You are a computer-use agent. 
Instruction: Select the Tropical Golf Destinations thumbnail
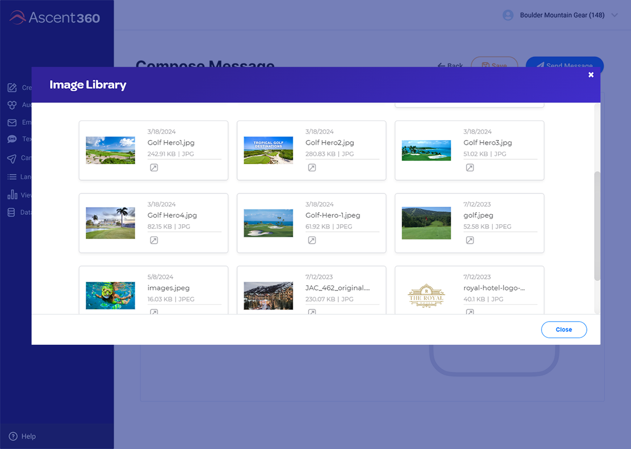(268, 151)
